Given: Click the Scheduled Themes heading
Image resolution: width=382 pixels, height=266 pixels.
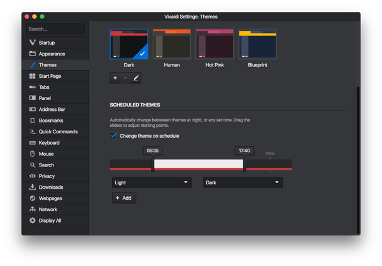Looking at the screenshot, I should 135,105.
